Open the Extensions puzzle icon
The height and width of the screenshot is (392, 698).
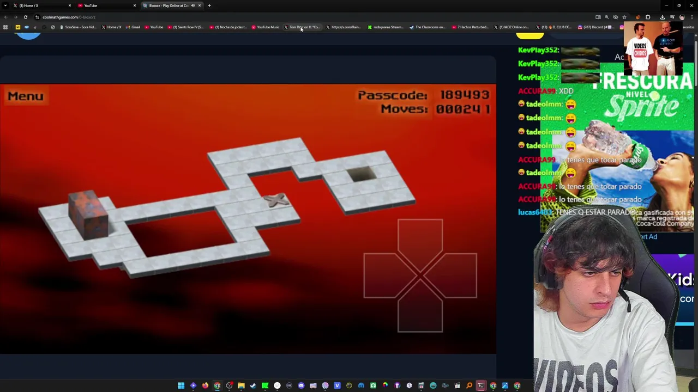tap(648, 17)
